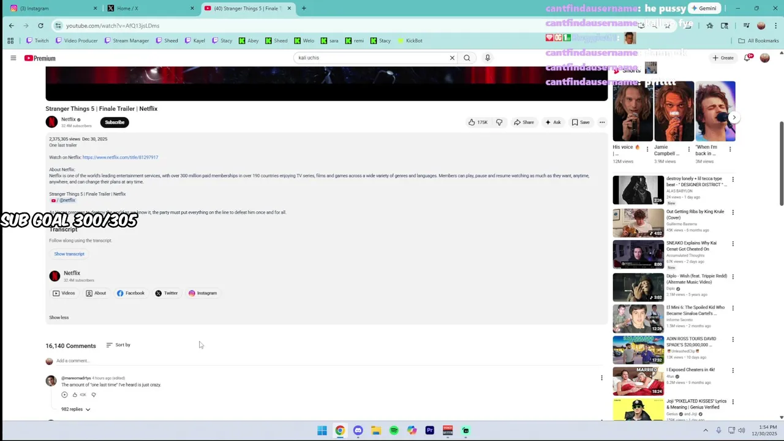Open All Bookmarks folder

coord(758,40)
